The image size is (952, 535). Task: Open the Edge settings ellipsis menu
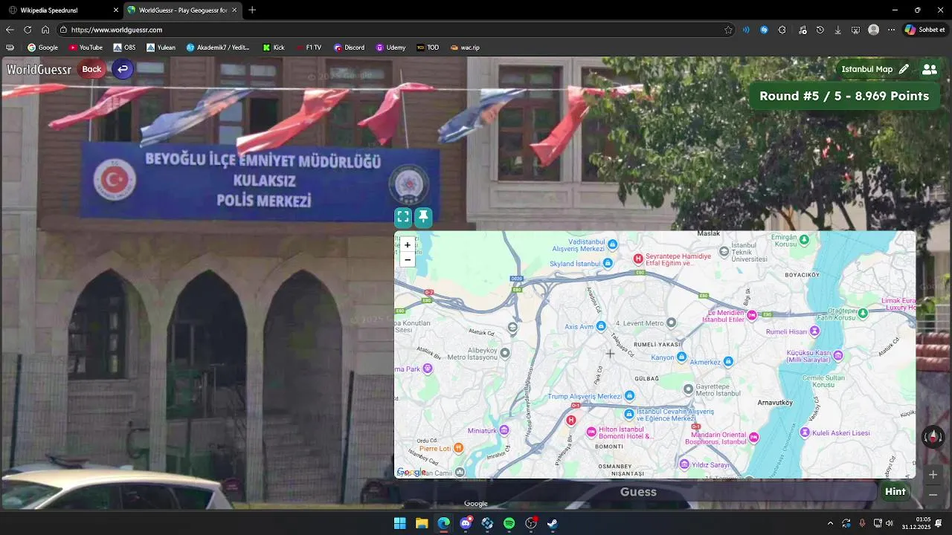pos(891,30)
